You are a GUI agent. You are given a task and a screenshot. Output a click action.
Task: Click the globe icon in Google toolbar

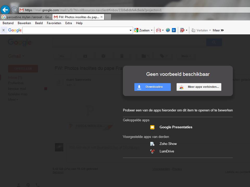168,30
